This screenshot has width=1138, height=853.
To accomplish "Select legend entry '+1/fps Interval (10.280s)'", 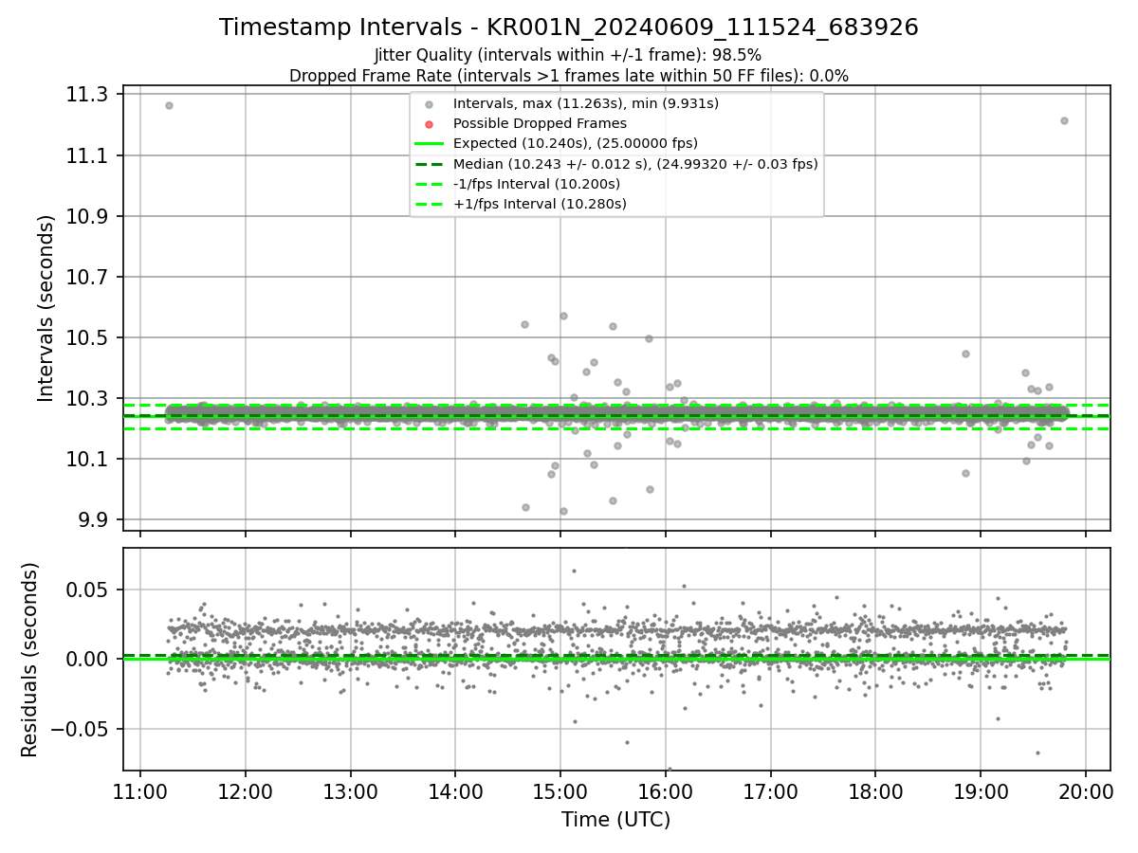I will click(x=540, y=204).
